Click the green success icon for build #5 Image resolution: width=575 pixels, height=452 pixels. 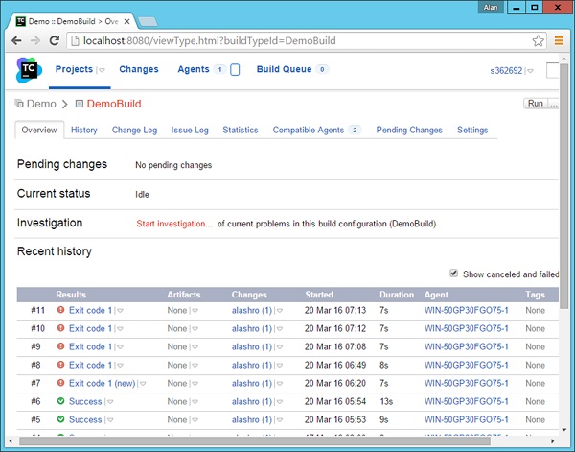coord(60,419)
